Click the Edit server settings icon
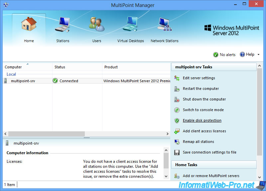Image resolution: width=266 pixels, height=191 pixels. click(177, 78)
